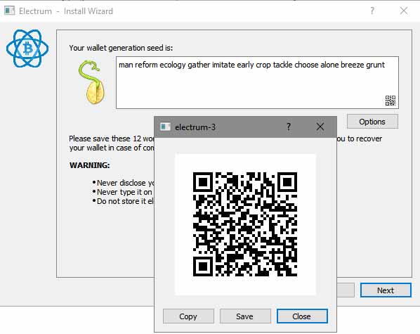Click the 'Your wallet generation seed is:' label
This screenshot has height=334, width=420.
121,48
